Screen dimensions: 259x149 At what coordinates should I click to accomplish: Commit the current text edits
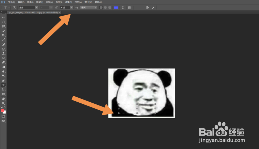[153, 8]
